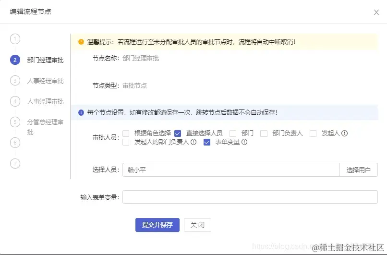Tick the 部门负责人 checkbox
Image resolution: width=387 pixels, height=255 pixels.
(x=264, y=134)
